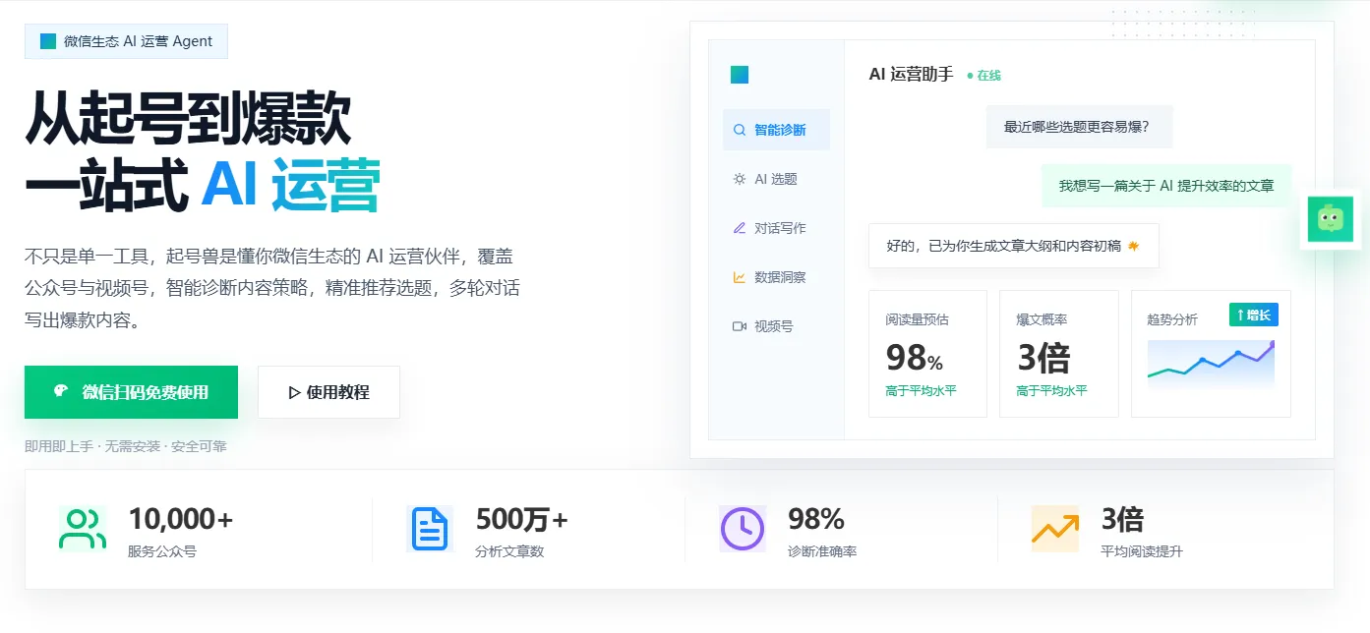Click the gradient text AI 运营 in headline
This screenshot has width=1370, height=633.
click(x=290, y=186)
